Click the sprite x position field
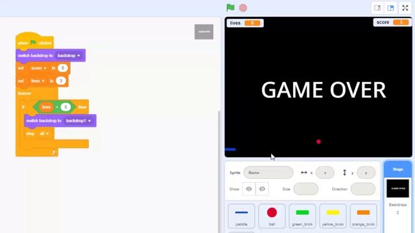The height and width of the screenshot is (233, 415). pos(325,173)
